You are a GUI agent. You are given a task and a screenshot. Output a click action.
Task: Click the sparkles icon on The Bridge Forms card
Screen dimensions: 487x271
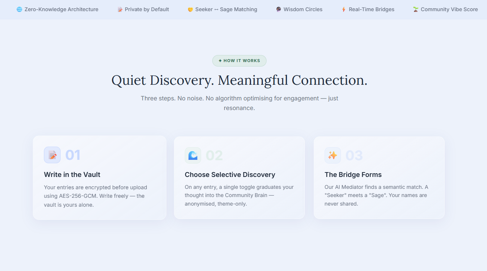click(x=333, y=155)
